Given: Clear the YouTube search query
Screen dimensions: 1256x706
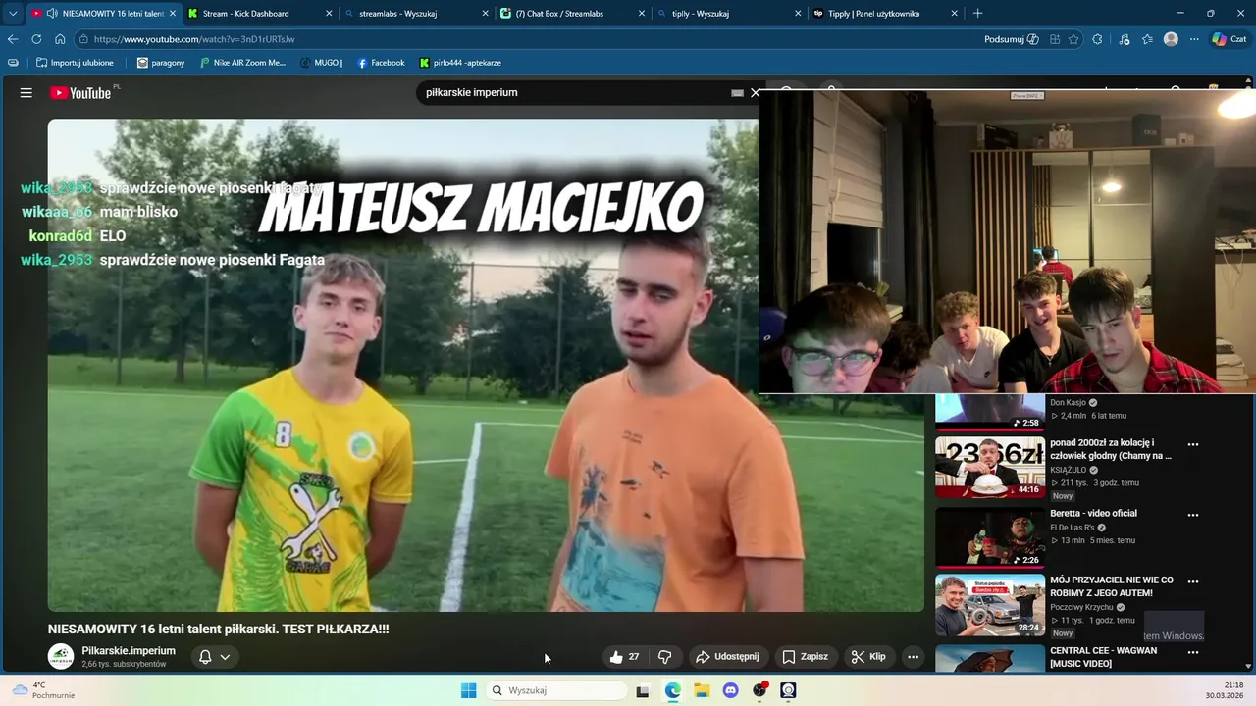Looking at the screenshot, I should pos(755,93).
